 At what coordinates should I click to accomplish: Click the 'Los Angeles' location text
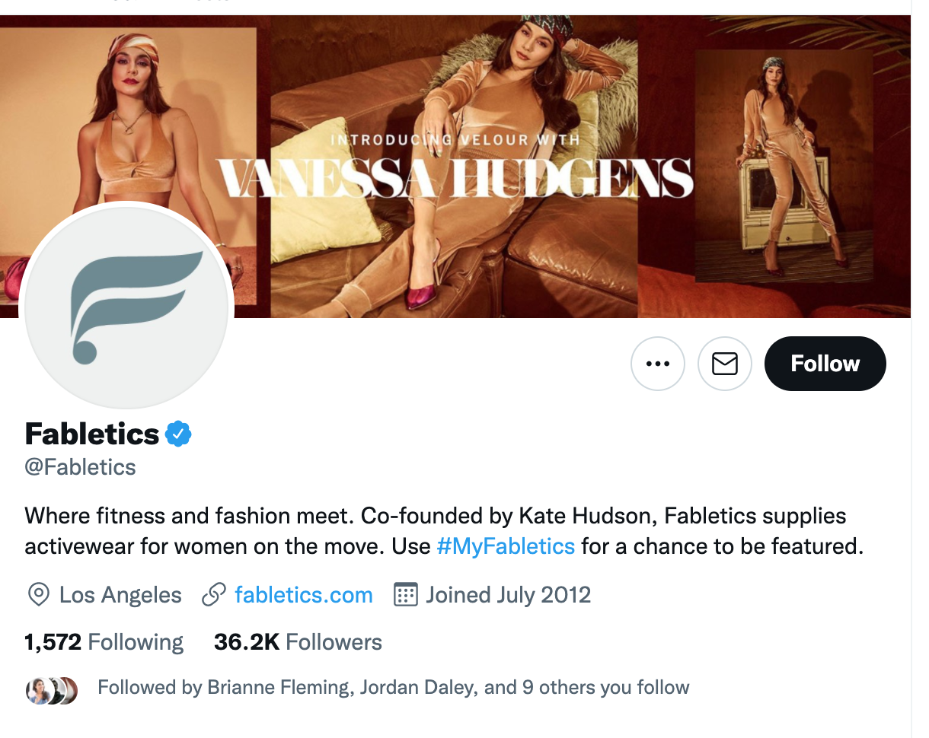coord(120,595)
